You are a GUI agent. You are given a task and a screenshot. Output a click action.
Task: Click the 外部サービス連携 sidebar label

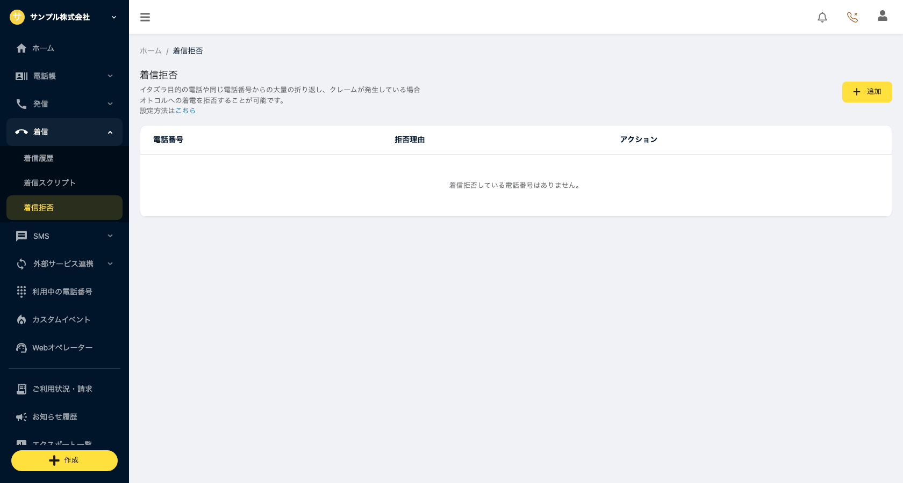63,264
